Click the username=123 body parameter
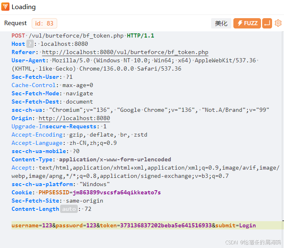The width and height of the screenshot is (284, 248). coord(32,225)
